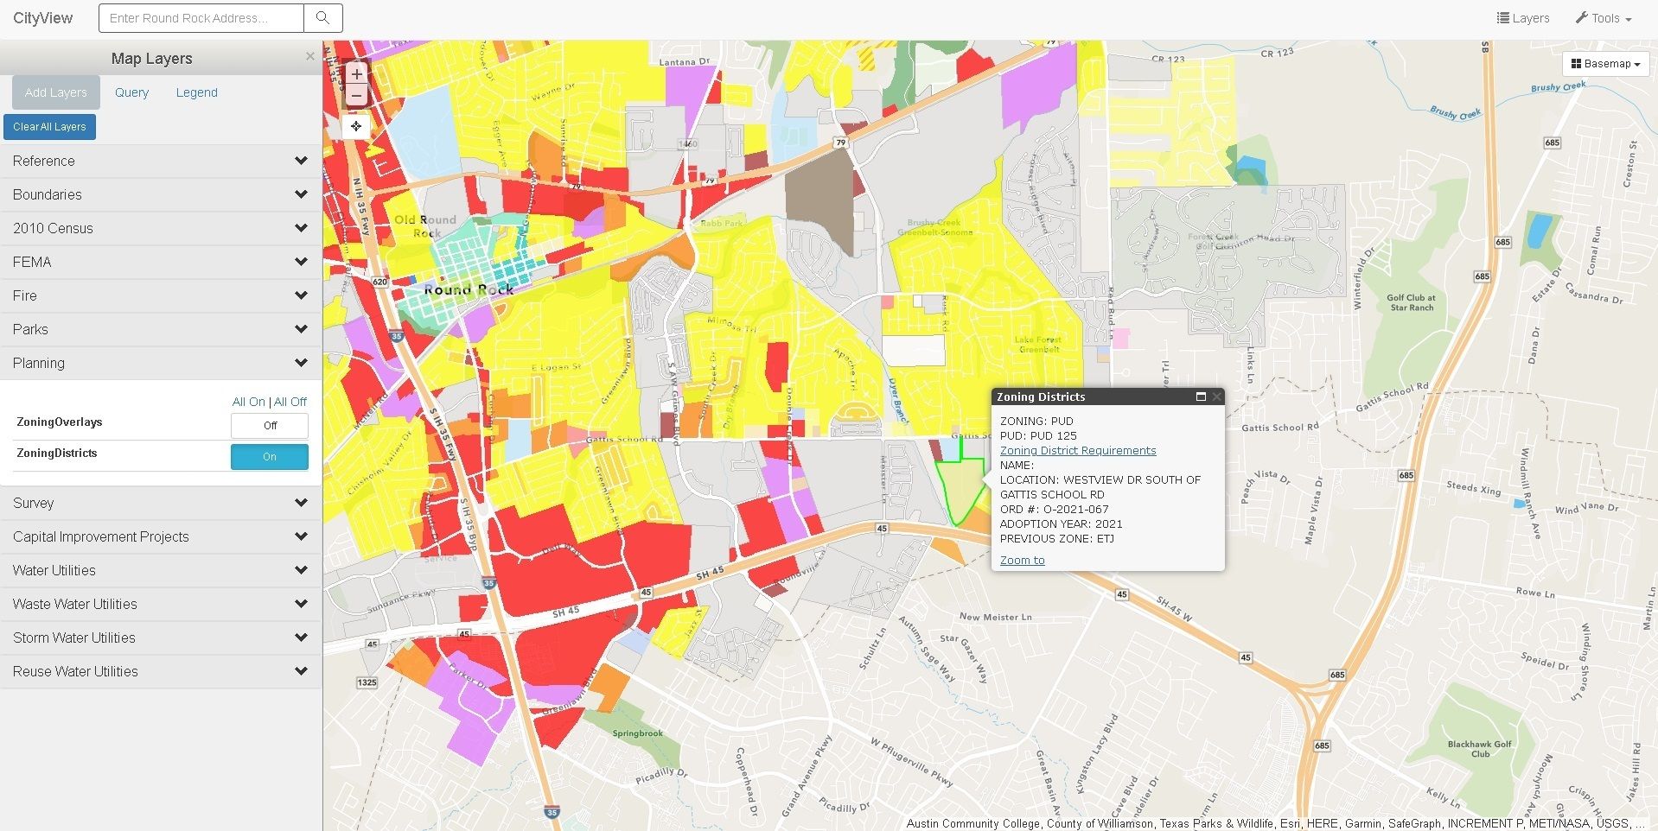Open the Layers list in top bar
1658x831 pixels.
(1523, 18)
